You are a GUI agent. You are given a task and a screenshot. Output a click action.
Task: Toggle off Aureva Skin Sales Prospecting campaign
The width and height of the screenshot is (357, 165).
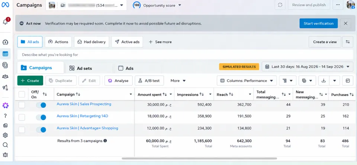pos(41,105)
